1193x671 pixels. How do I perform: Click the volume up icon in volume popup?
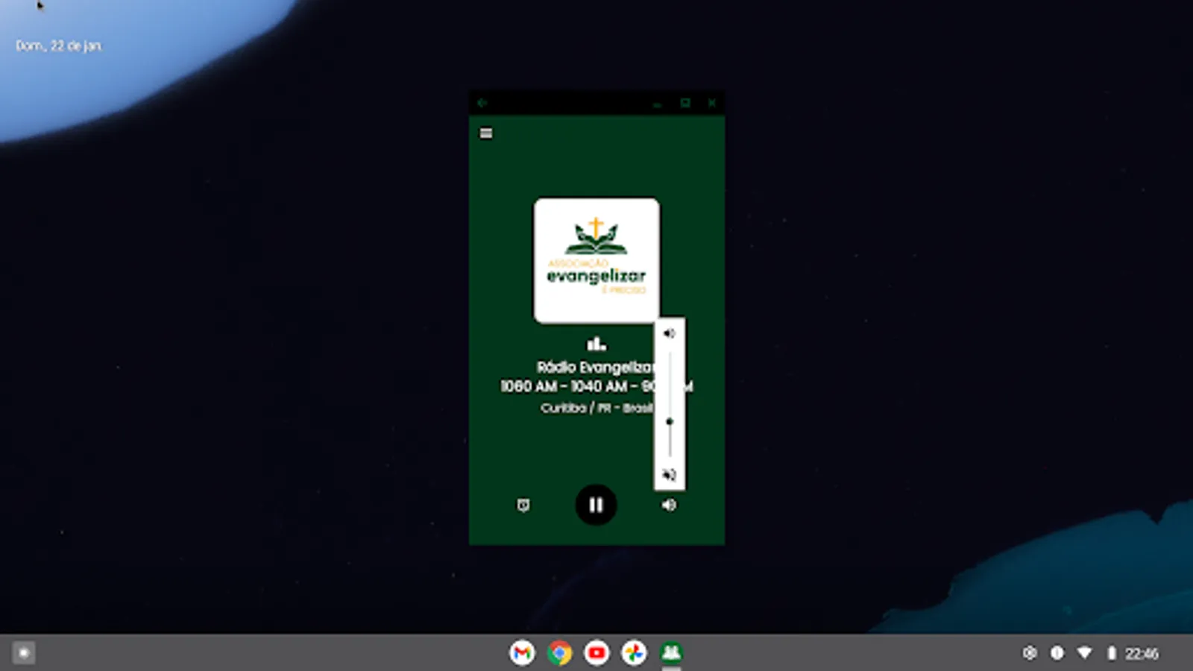pyautogui.click(x=670, y=333)
